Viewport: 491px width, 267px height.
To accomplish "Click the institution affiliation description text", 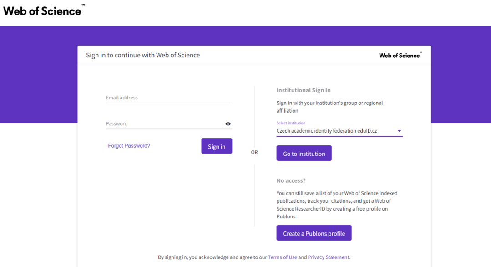I will 329,107.
